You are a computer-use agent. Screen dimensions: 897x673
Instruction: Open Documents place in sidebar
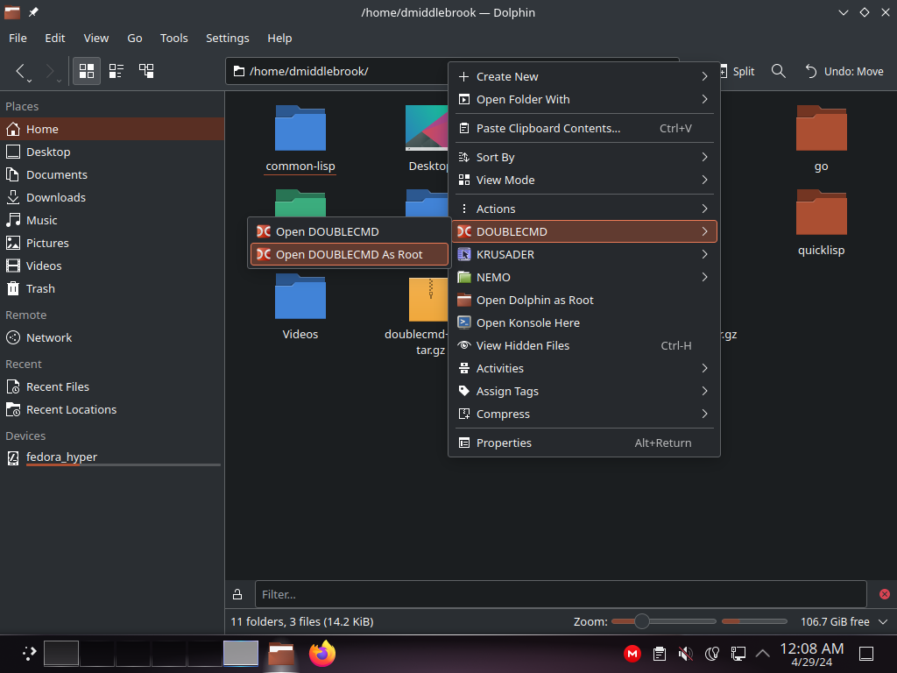tap(112, 174)
